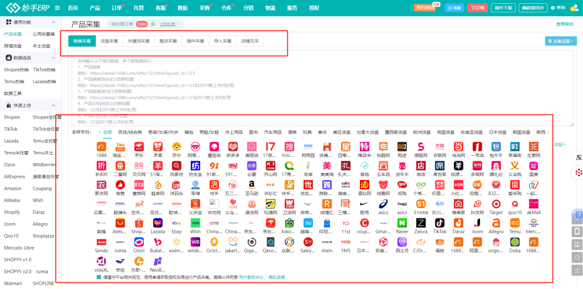Open Mercado Libre in the sidebar
Screen dimensions: 583x289
click(18, 248)
